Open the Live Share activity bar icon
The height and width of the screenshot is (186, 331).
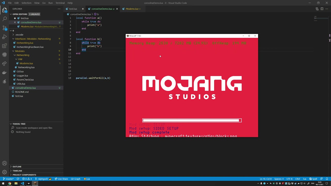tap(4, 64)
